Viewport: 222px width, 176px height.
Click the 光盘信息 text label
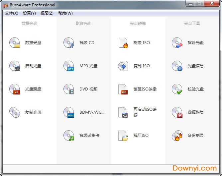point(196,66)
